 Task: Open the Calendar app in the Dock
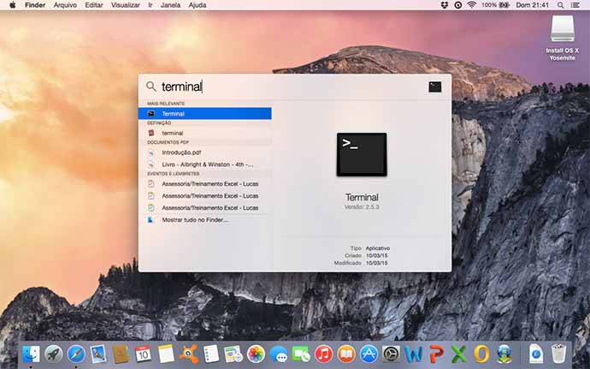(143, 353)
